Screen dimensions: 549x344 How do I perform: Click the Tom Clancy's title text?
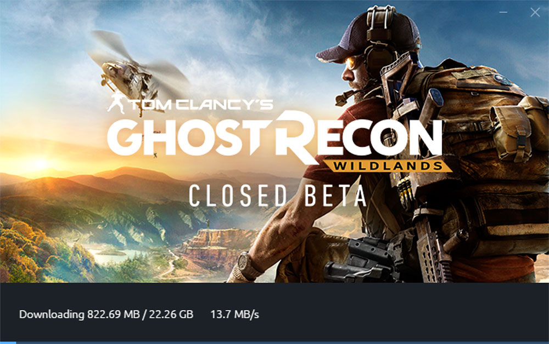coord(201,105)
